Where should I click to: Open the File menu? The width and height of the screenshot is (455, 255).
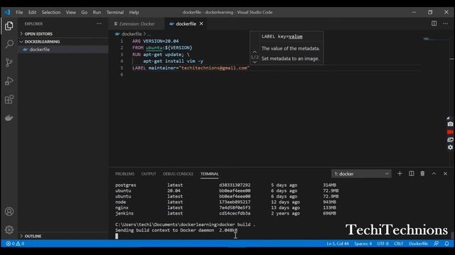tap(19, 12)
